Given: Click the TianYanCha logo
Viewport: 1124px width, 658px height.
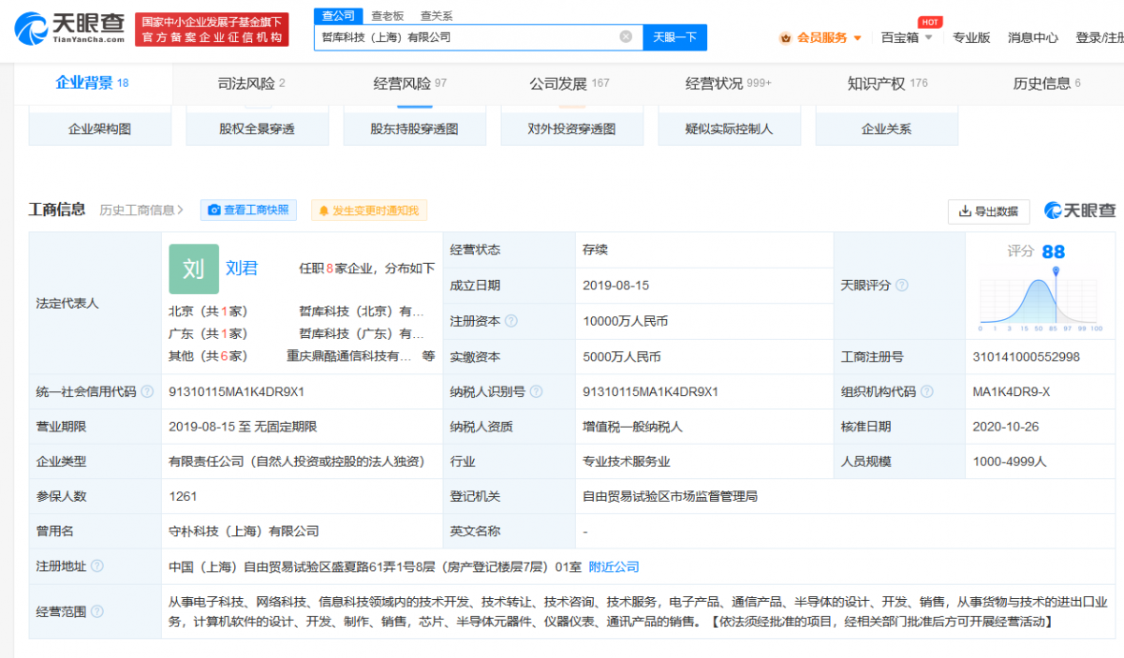Looking at the screenshot, I should click(69, 29).
